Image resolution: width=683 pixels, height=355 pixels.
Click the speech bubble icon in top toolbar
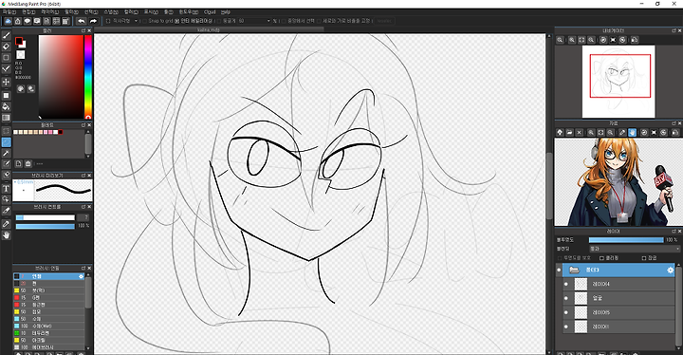(x=27, y=21)
